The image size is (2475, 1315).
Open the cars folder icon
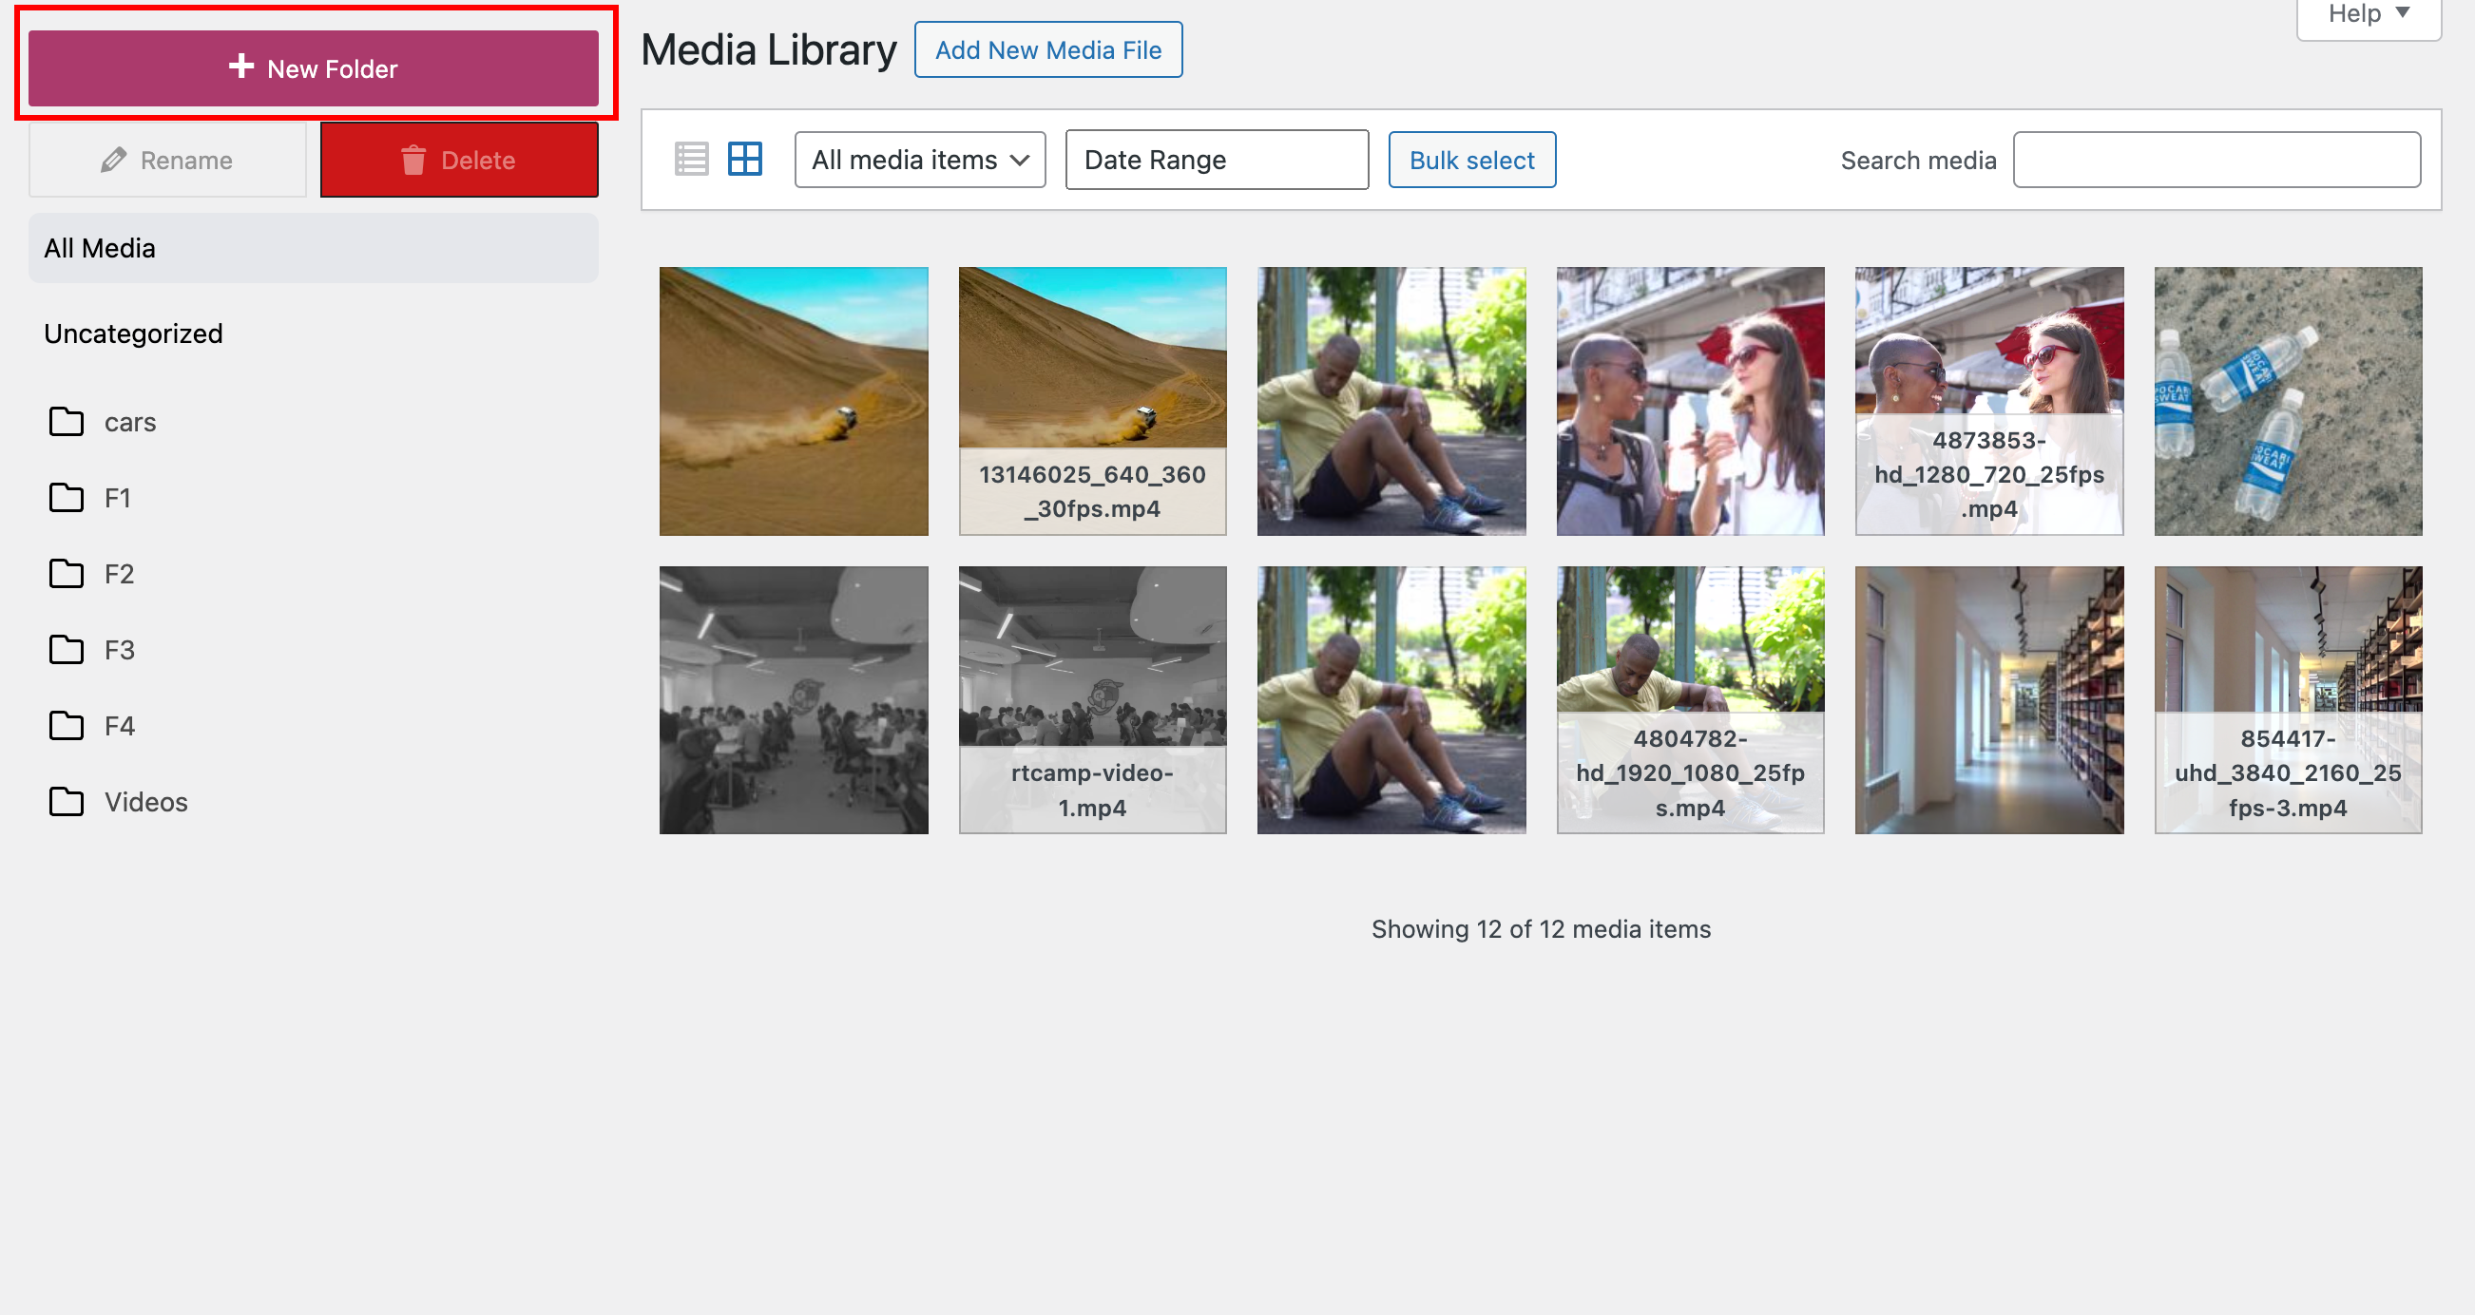tap(67, 421)
